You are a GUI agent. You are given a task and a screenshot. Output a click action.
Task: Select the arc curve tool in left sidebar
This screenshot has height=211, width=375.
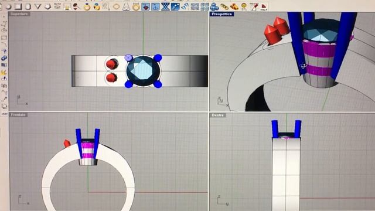(x=4, y=45)
